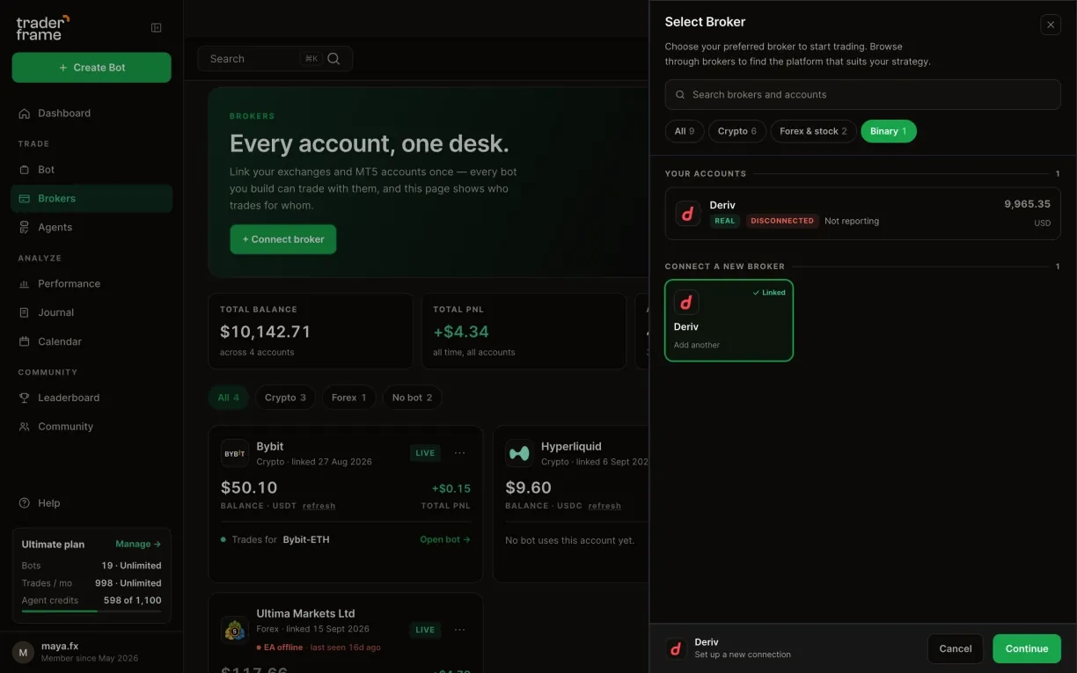Filter accounts by Crypto 3
1077x673 pixels.
pos(285,398)
